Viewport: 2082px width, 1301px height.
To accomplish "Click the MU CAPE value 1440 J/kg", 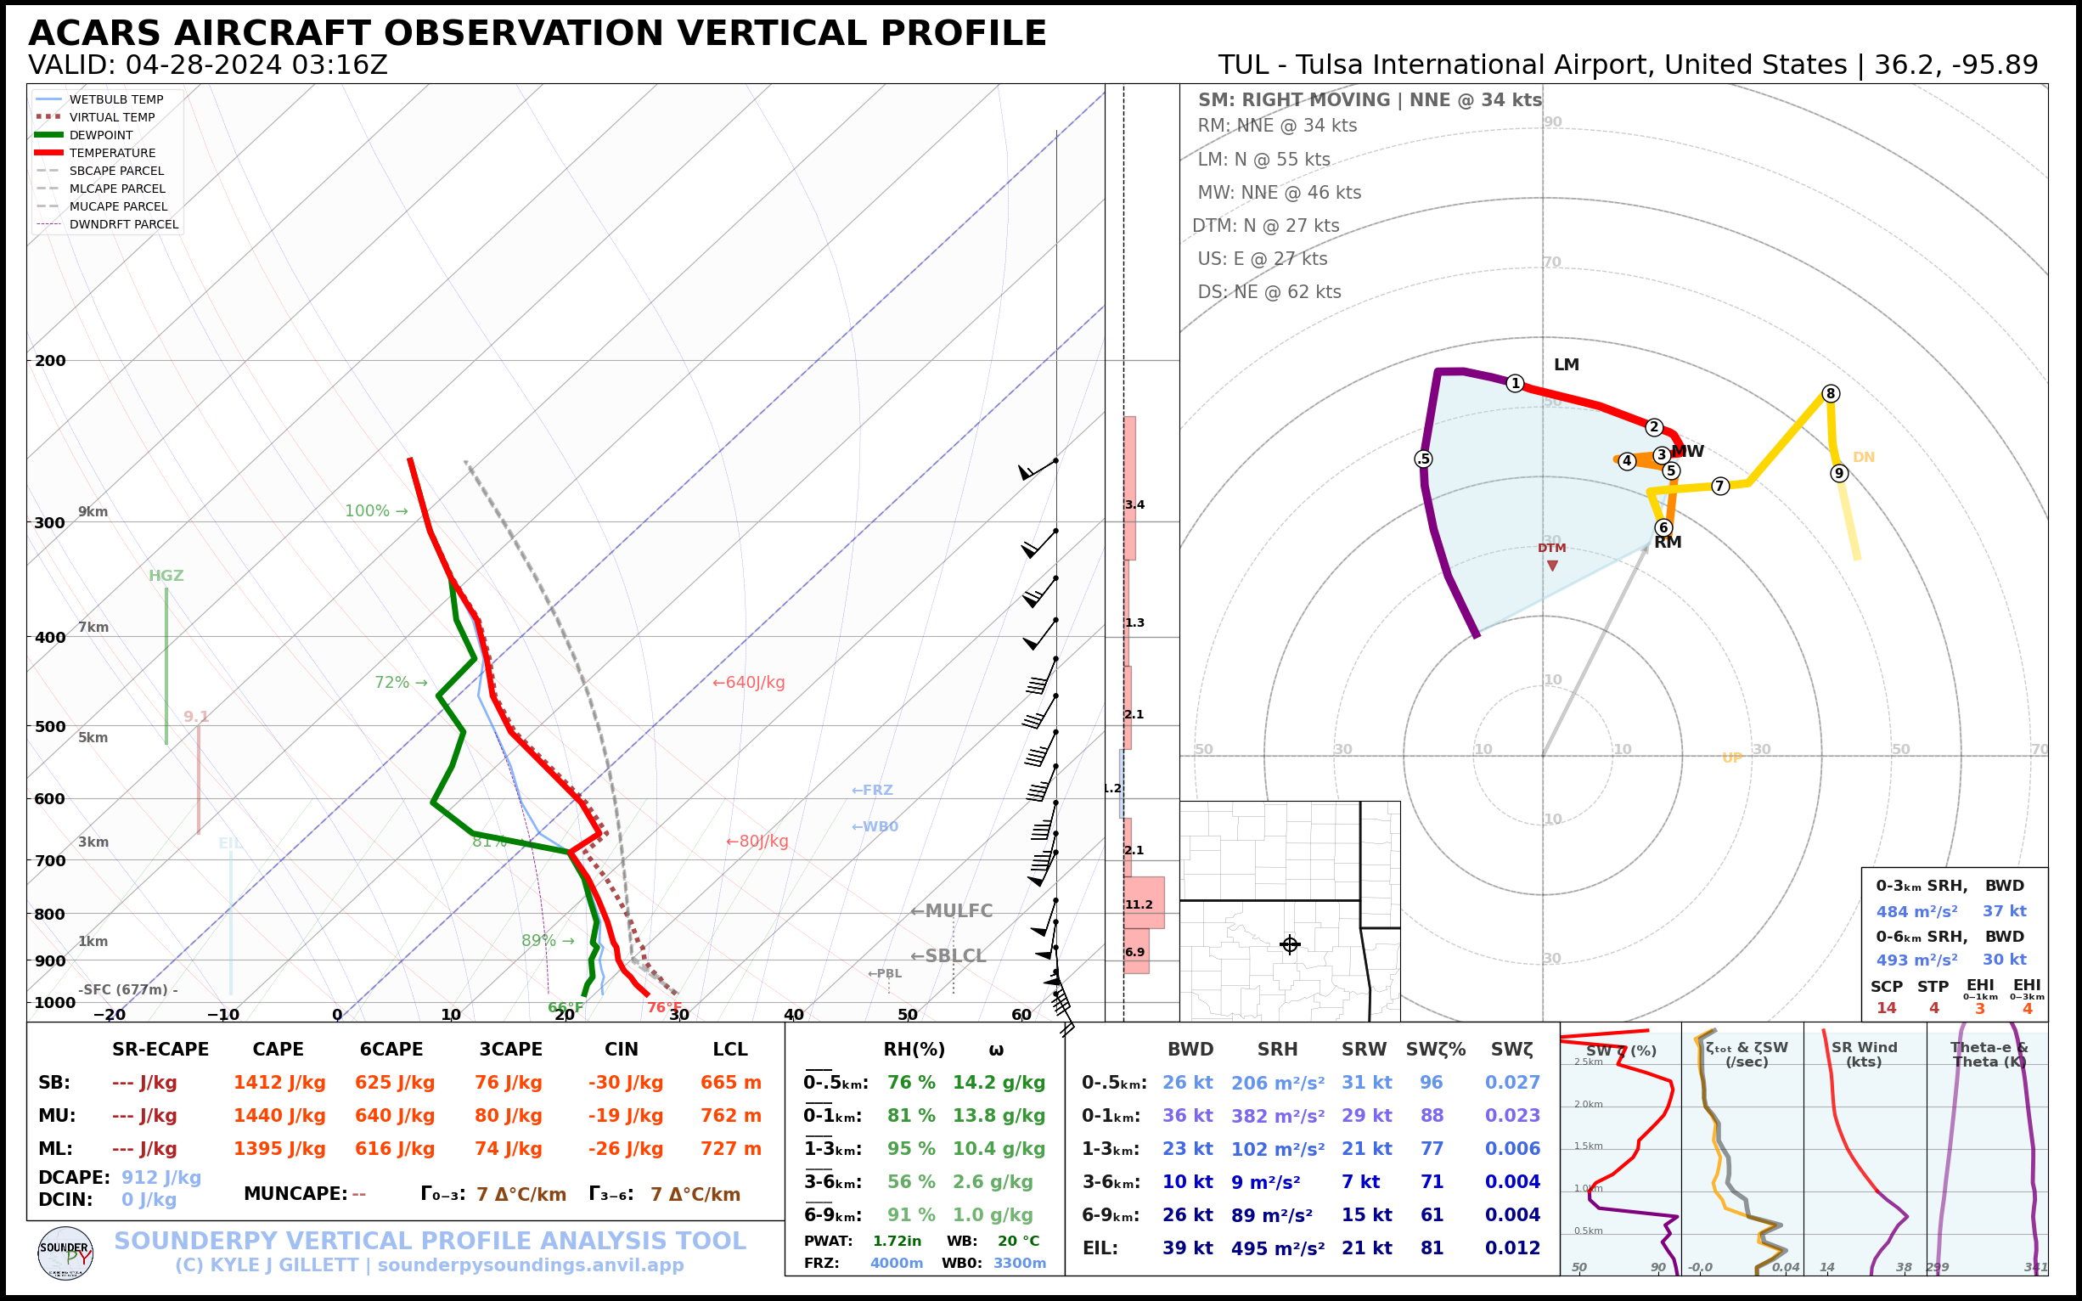I will click(x=279, y=1116).
